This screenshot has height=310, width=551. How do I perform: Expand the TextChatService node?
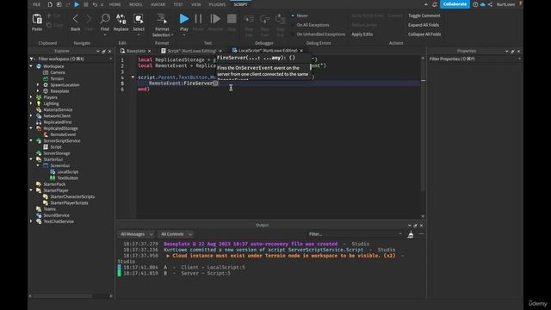click(31, 221)
